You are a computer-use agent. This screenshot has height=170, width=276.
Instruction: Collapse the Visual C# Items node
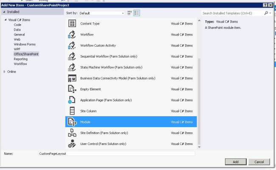click(x=6, y=20)
